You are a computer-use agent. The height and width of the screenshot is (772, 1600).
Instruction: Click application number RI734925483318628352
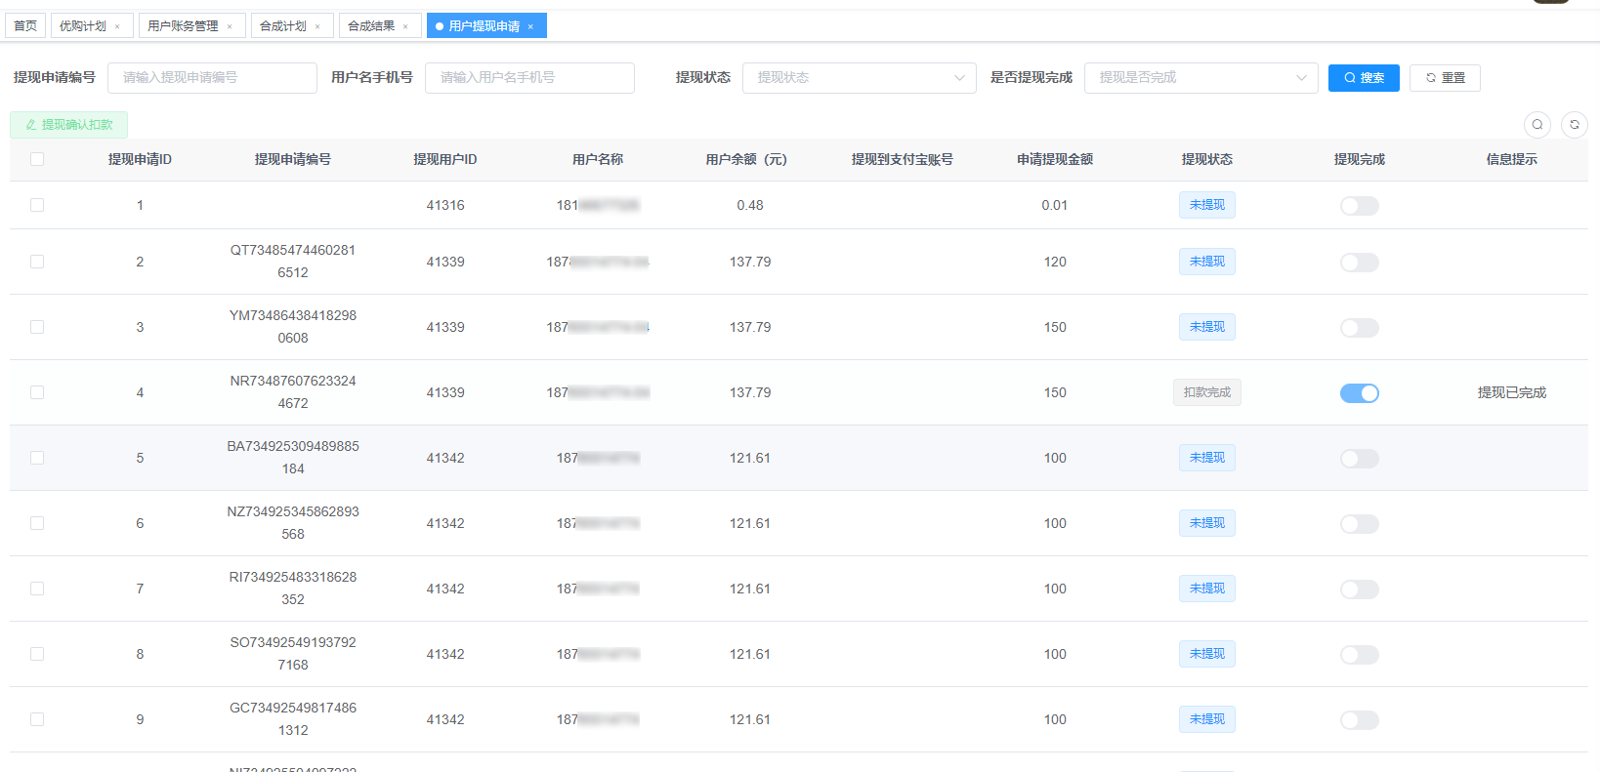tap(293, 589)
